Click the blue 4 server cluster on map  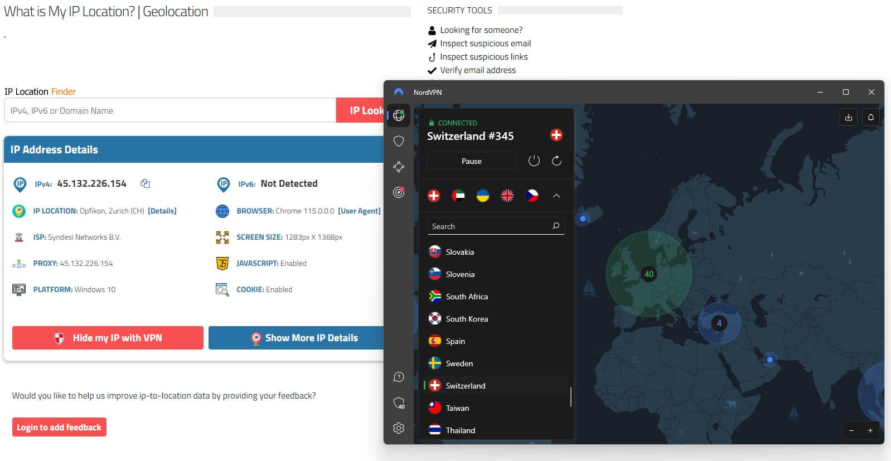pos(719,323)
